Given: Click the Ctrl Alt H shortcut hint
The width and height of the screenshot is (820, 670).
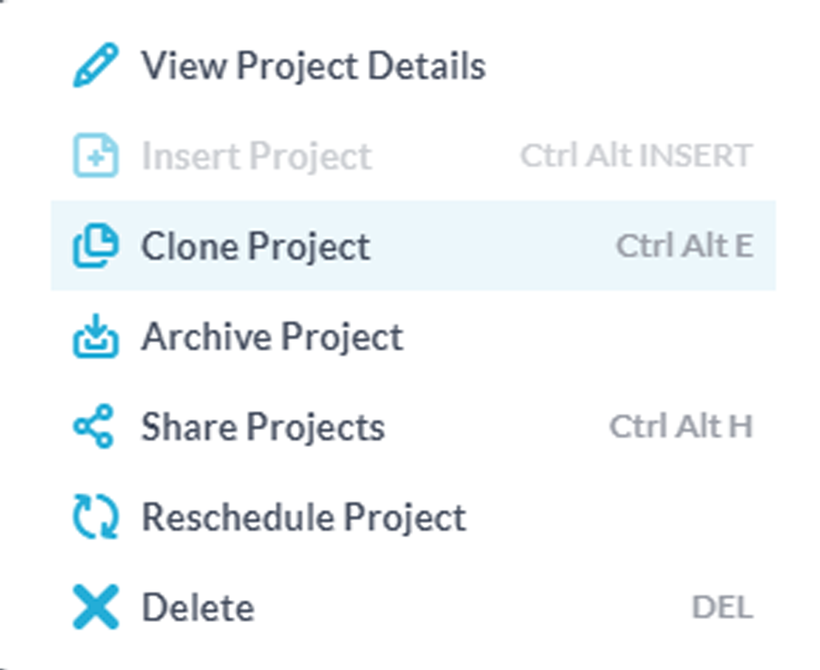Looking at the screenshot, I should pos(682,426).
